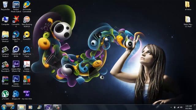Click the Show Desktop button strip
196x110 pixels.
point(195,107)
